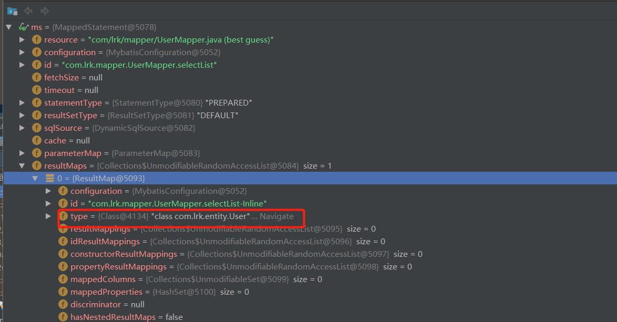The height and width of the screenshot is (322, 617).
Task: Collapse the ResultMap@5093 entry
Action: [35, 179]
